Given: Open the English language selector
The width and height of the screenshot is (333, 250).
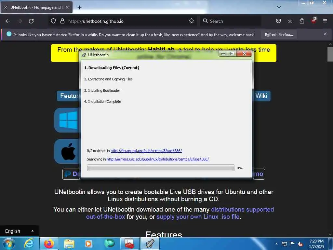Looking at the screenshot, I should (19, 231).
